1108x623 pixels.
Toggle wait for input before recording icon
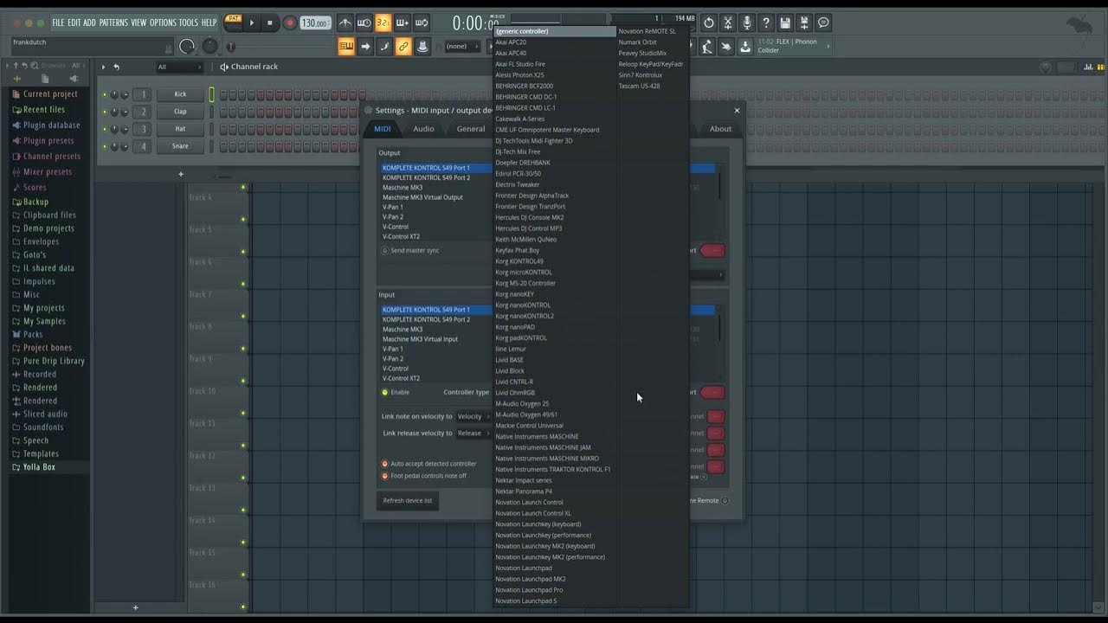tap(364, 22)
